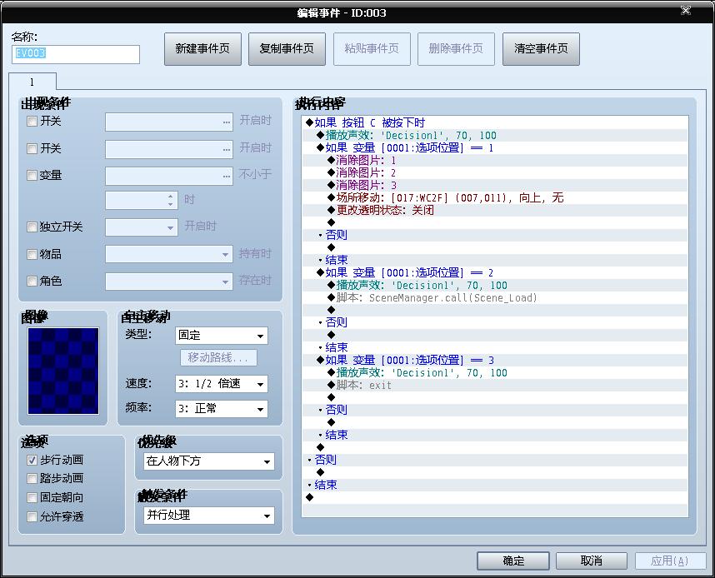Click the 复制事件页 button
The height and width of the screenshot is (578, 715).
click(x=287, y=49)
